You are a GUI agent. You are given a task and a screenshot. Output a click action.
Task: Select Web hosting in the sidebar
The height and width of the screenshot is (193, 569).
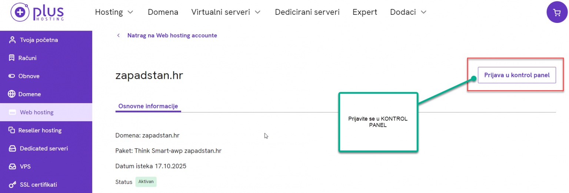pyautogui.click(x=46, y=112)
